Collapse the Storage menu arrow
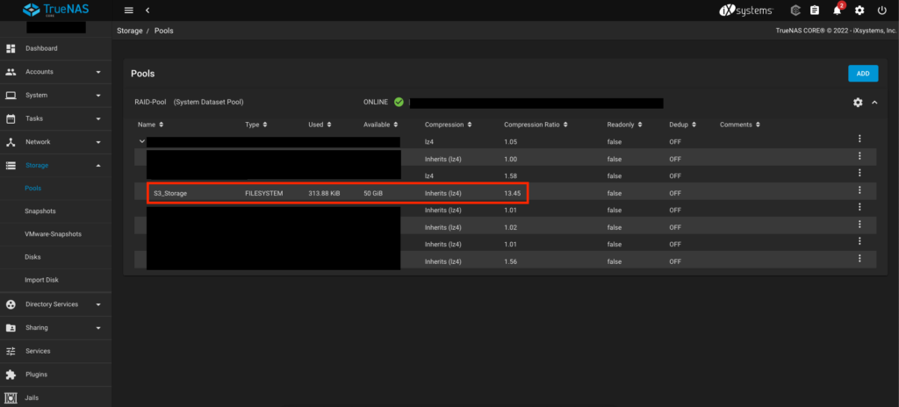899x407 pixels. 98,165
